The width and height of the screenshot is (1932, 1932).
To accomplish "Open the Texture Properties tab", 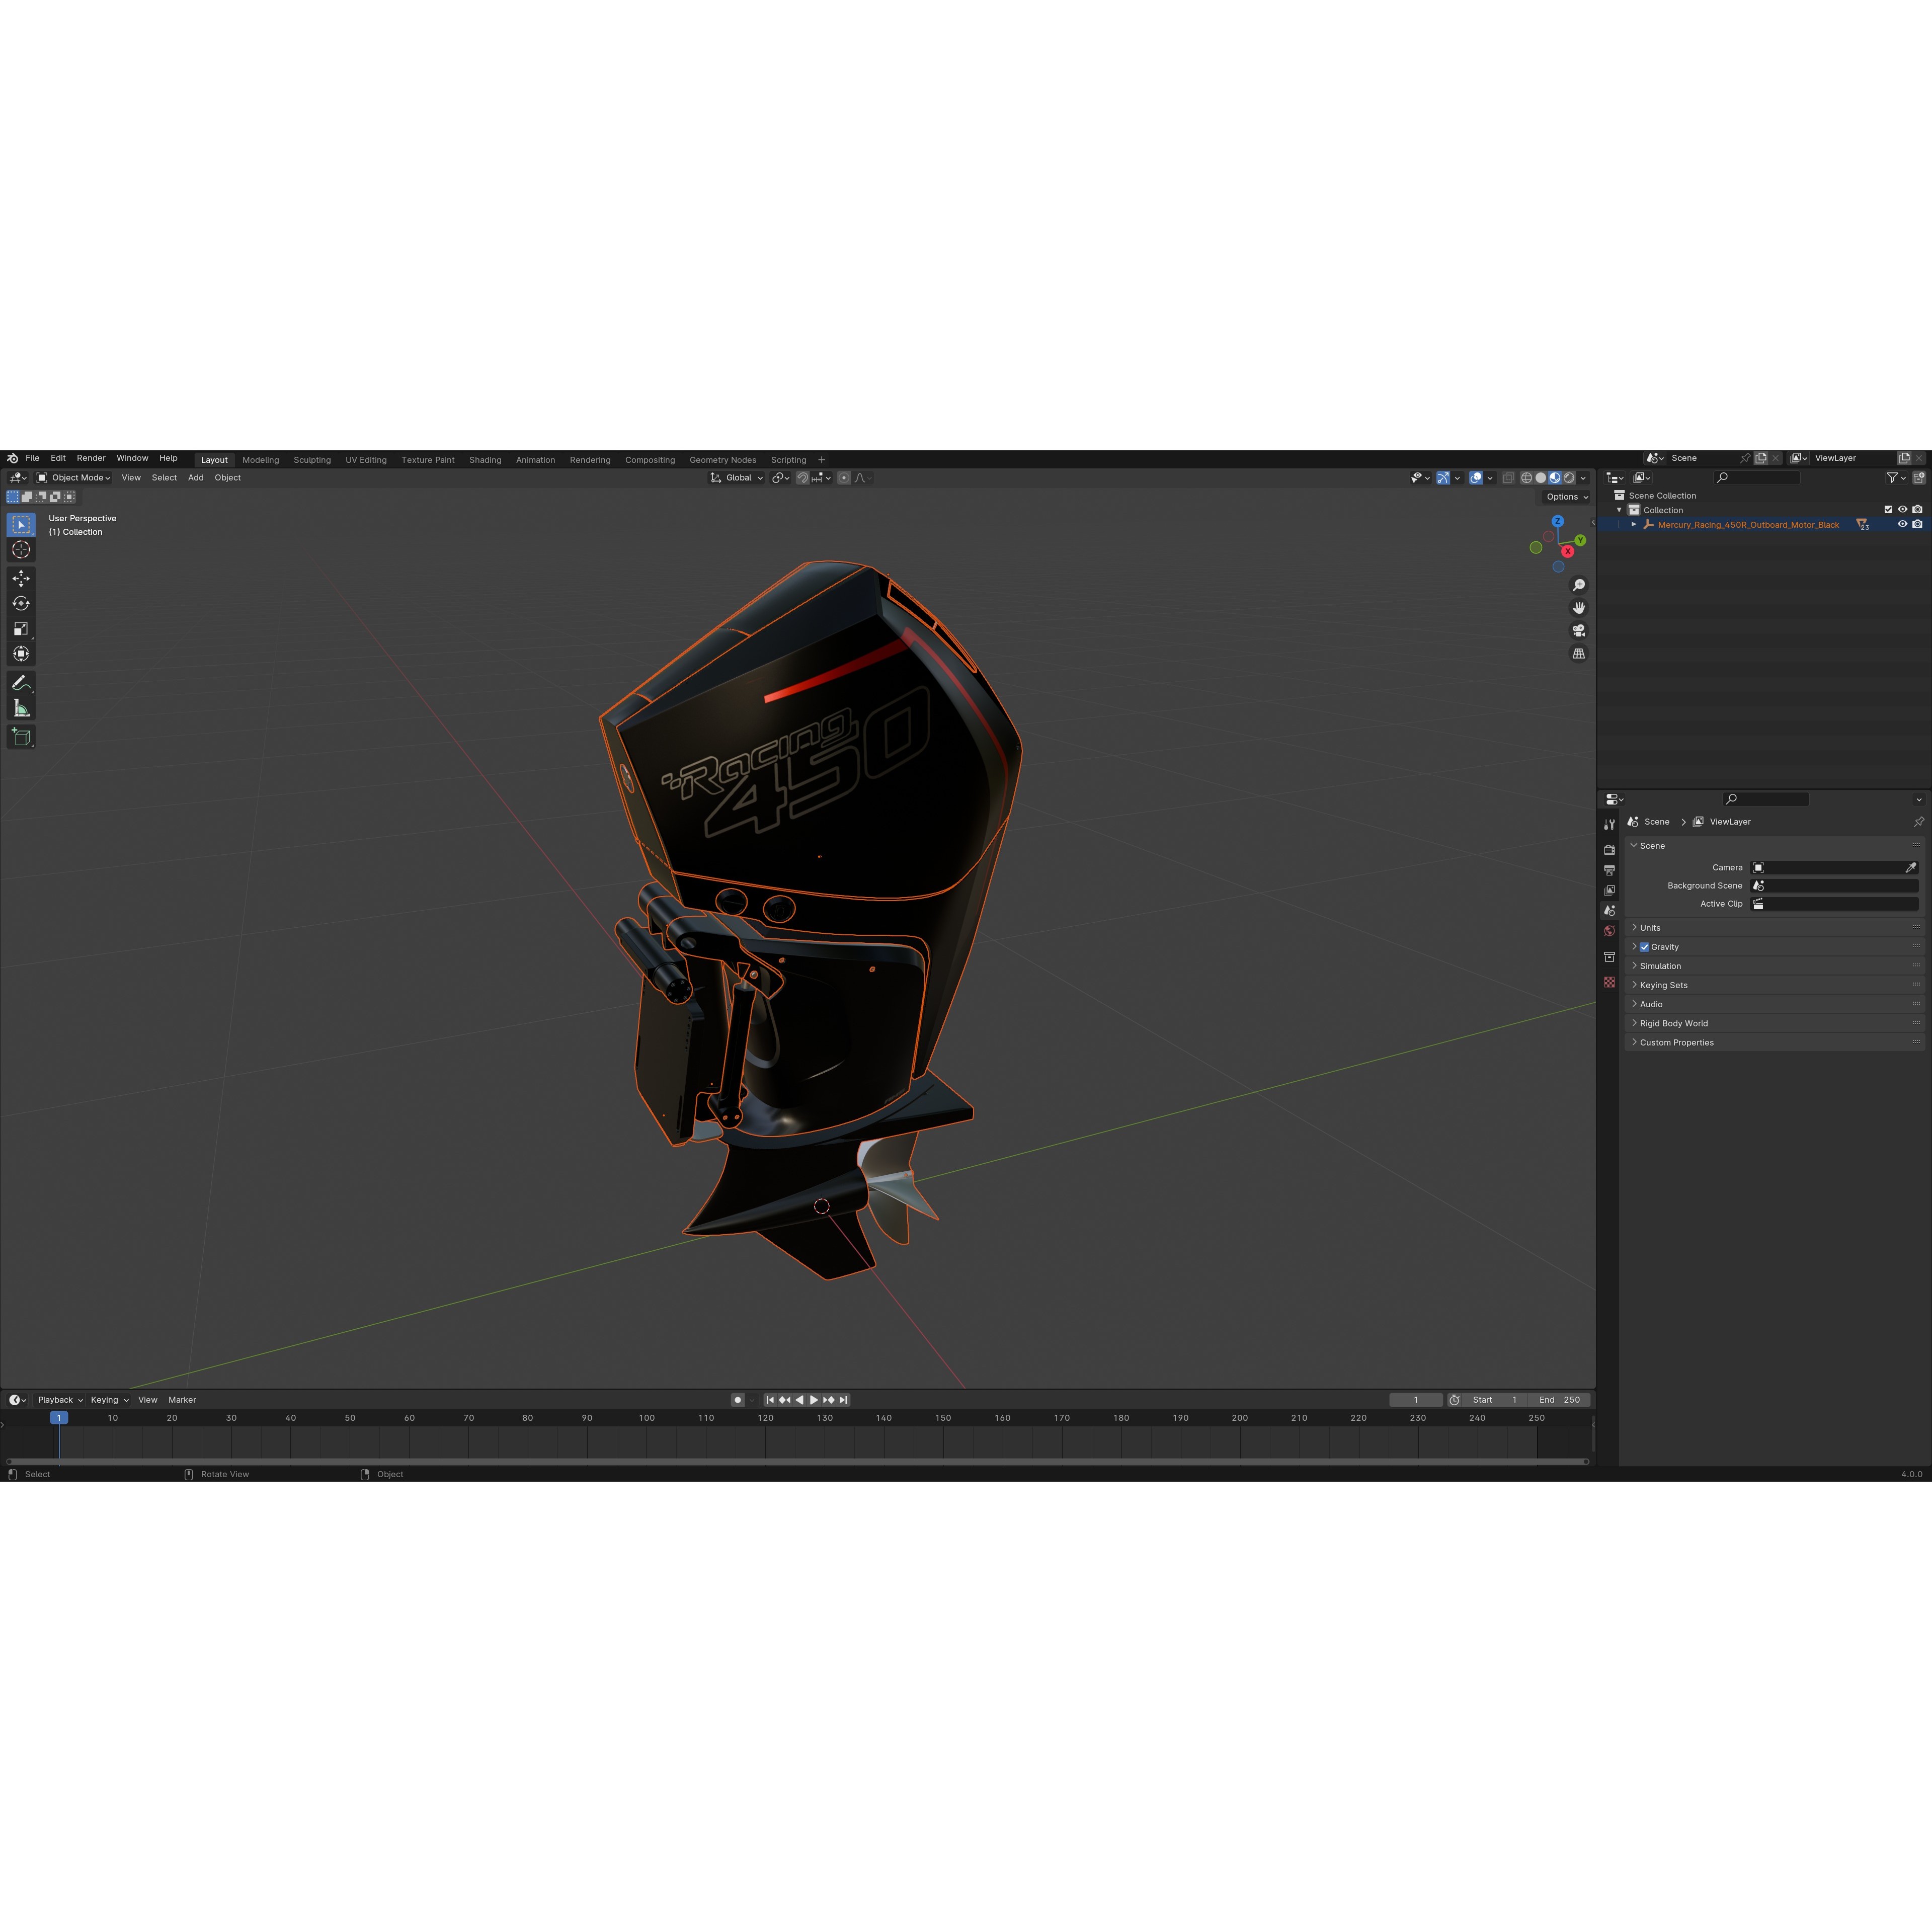I will pos(1610,983).
